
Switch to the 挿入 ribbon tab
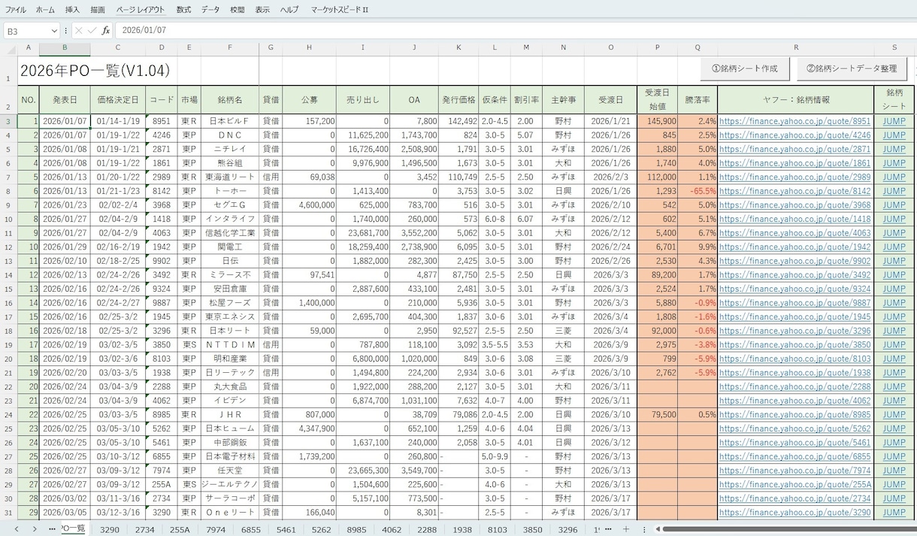[72, 10]
